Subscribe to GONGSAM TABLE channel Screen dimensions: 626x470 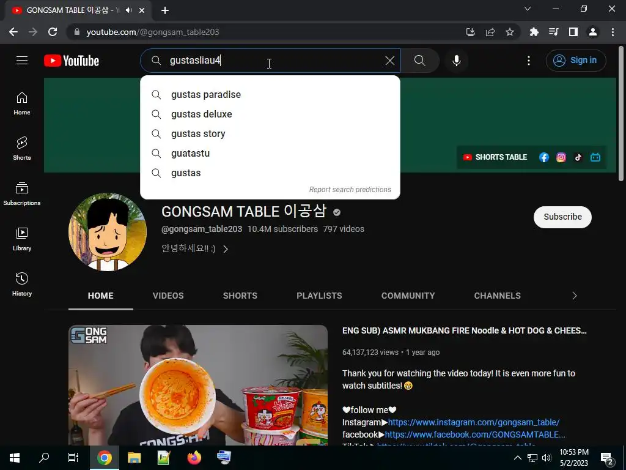tap(562, 217)
